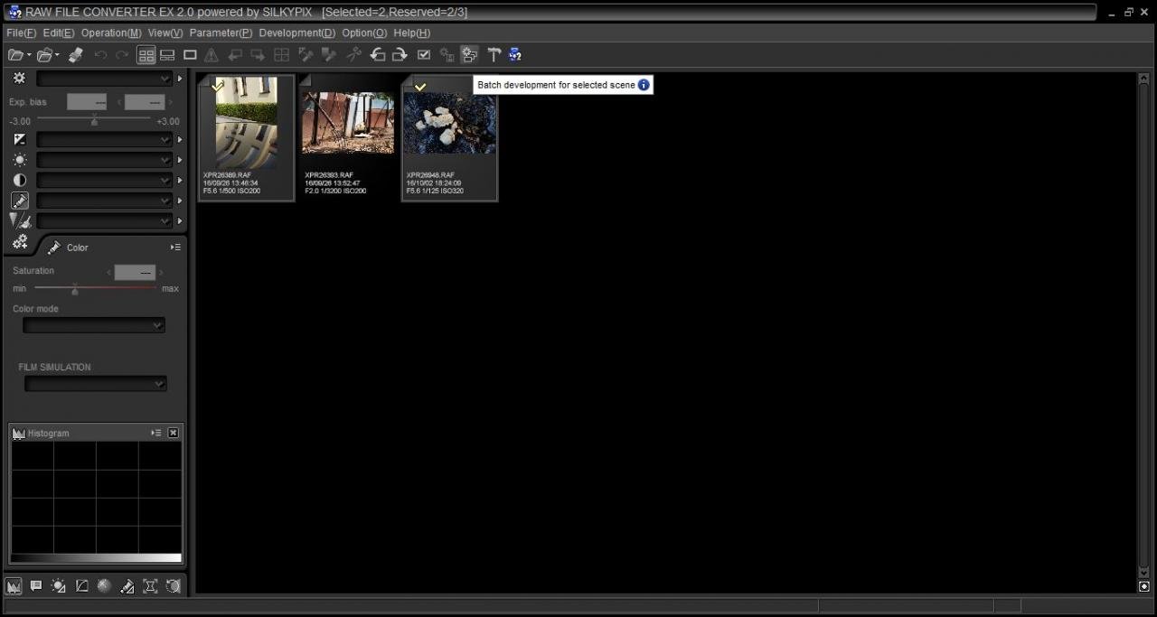Click the hammer settings icon in toolbar
1157x617 pixels.
point(494,55)
